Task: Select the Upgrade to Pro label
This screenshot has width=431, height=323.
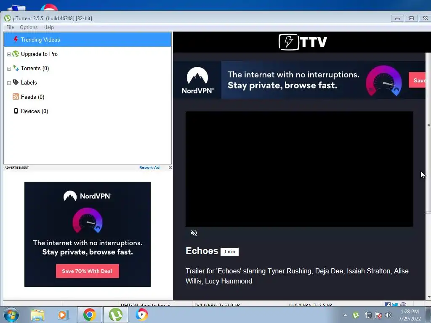Action: (39, 54)
